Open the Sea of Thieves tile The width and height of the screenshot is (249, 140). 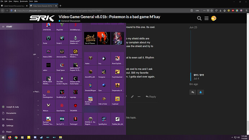(x=90, y=38)
